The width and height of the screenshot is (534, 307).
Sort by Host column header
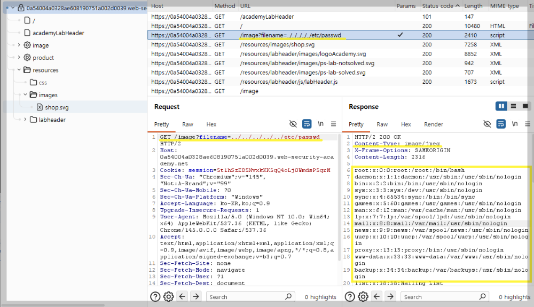click(x=157, y=6)
